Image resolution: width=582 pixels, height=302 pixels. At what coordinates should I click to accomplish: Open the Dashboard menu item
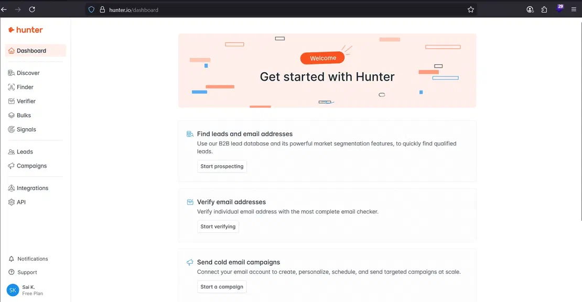[36, 51]
